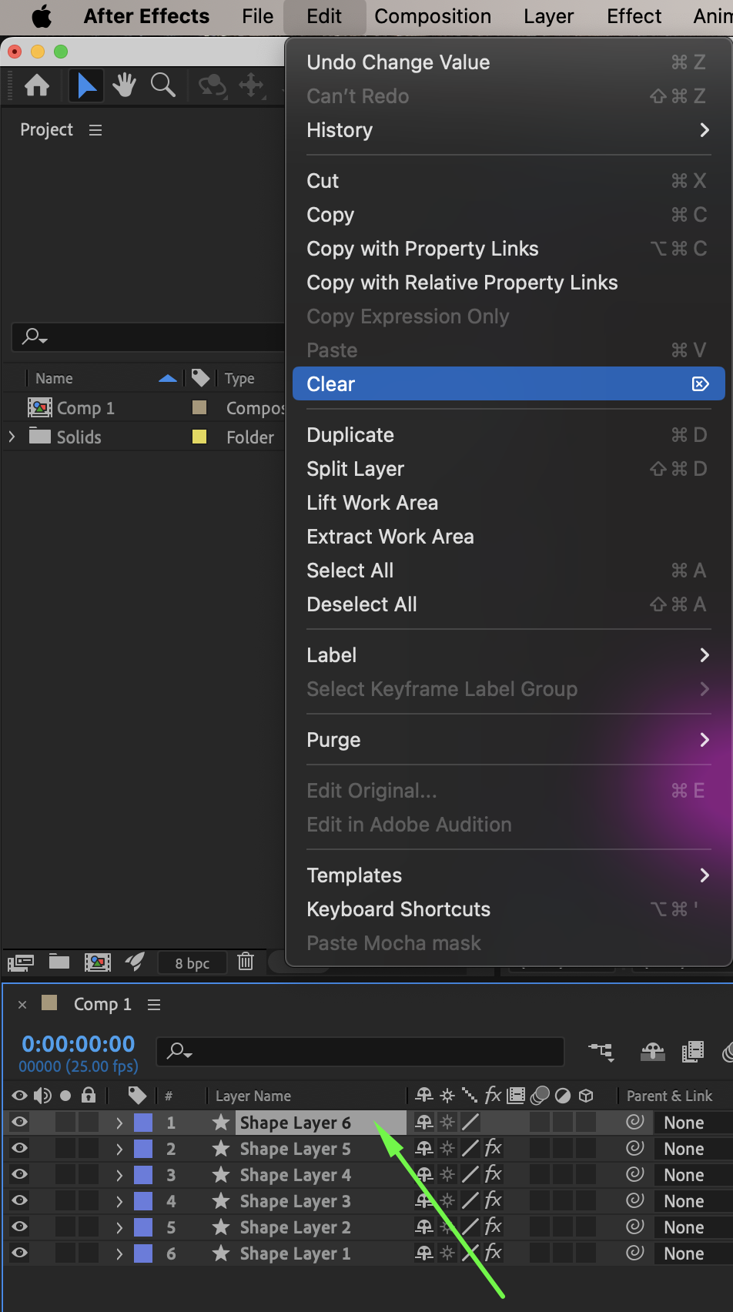
Task: Open the Apple menu
Action: pyautogui.click(x=42, y=16)
